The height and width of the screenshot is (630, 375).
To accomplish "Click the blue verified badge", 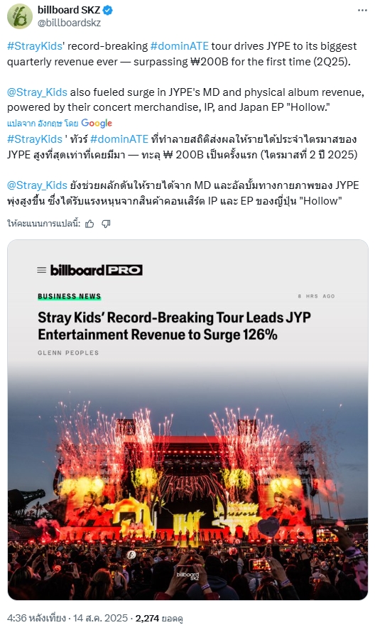I will click(108, 11).
